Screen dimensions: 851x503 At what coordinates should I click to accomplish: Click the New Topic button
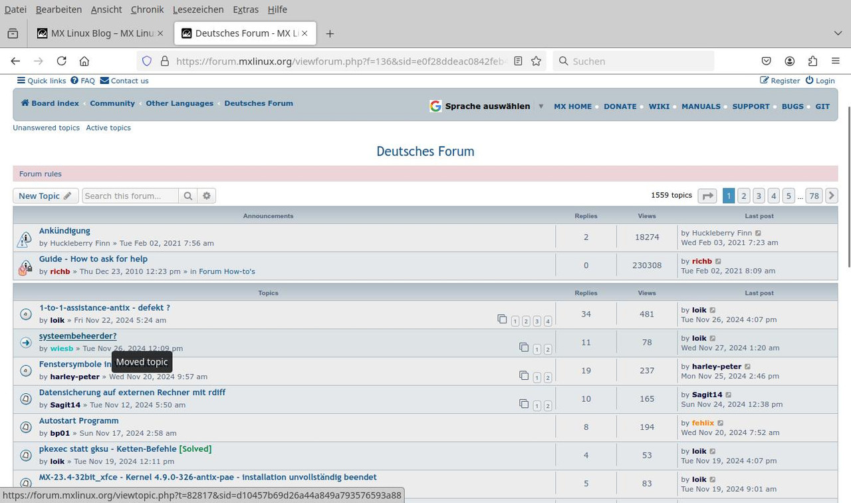coord(45,196)
